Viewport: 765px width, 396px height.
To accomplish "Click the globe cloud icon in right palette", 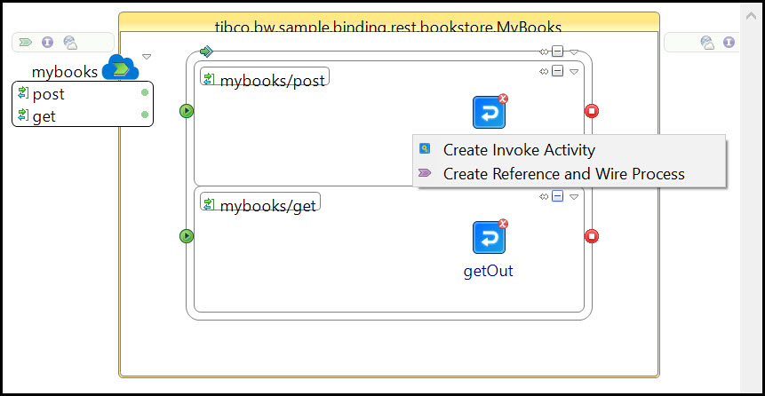I will point(707,43).
